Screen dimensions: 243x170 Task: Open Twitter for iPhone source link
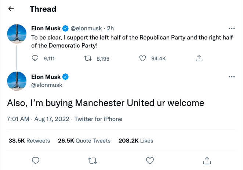click(98, 119)
